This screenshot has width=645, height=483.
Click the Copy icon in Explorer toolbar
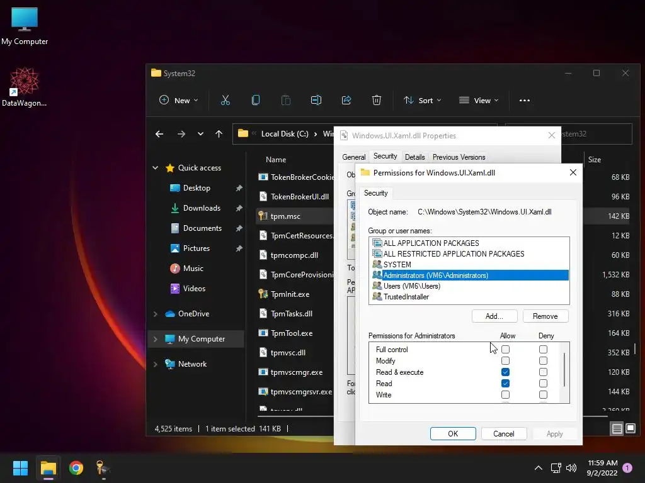pyautogui.click(x=256, y=100)
